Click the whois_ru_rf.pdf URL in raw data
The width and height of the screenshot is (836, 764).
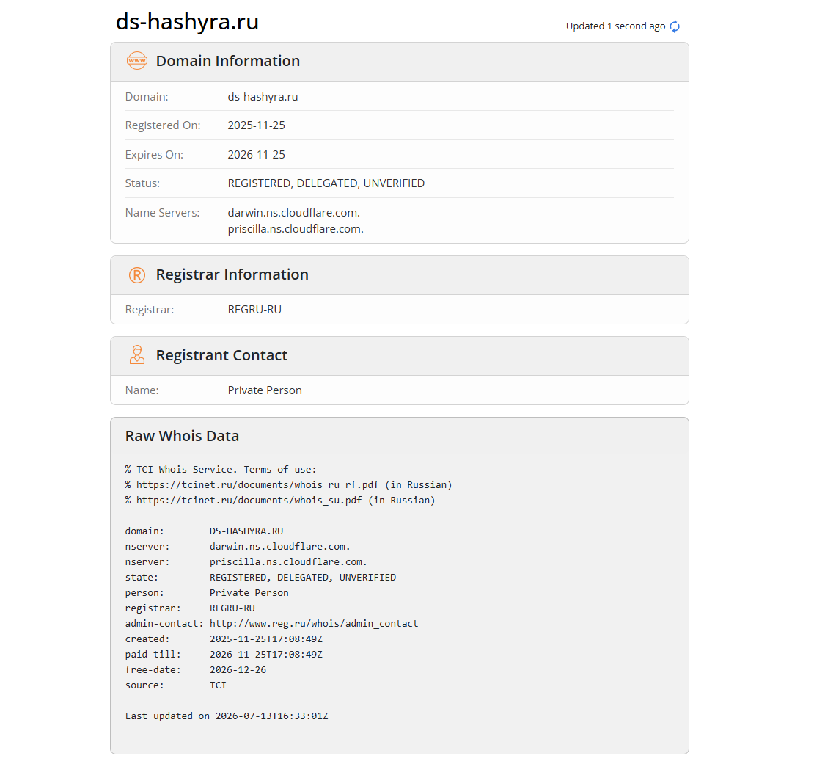tap(257, 485)
